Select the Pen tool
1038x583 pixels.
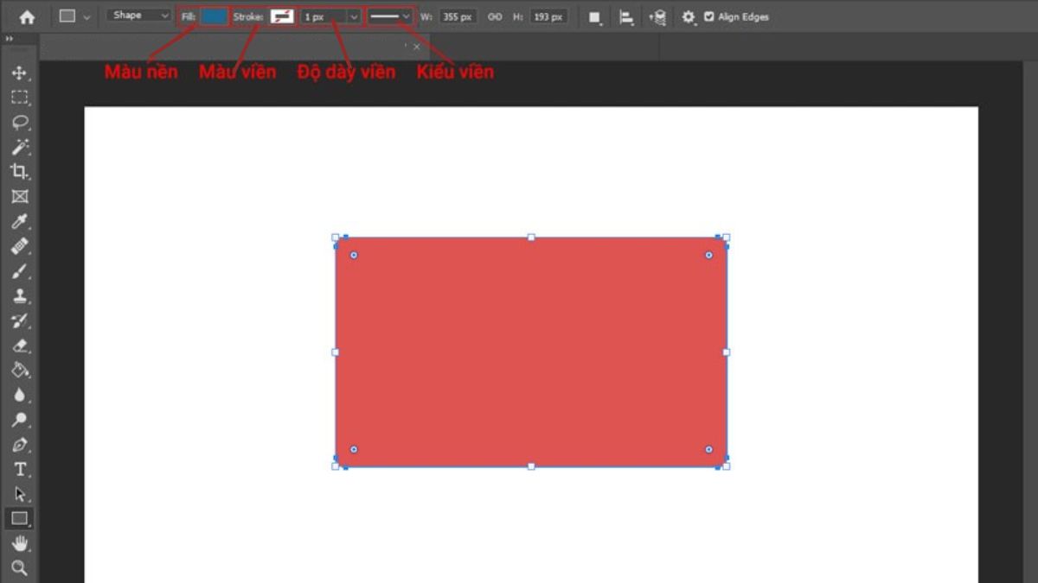pos(19,445)
